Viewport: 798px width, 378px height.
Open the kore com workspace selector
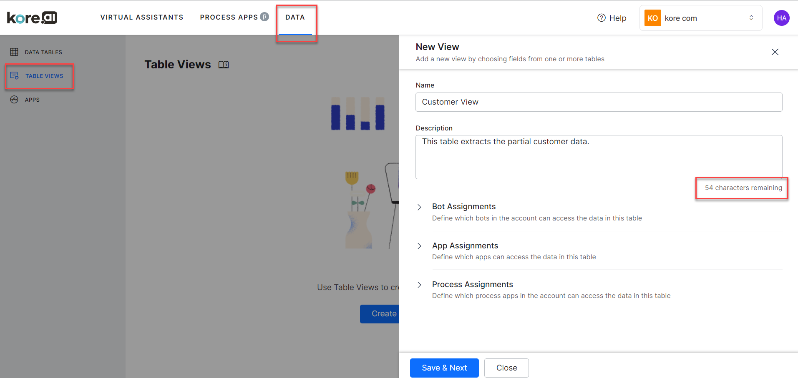[751, 18]
